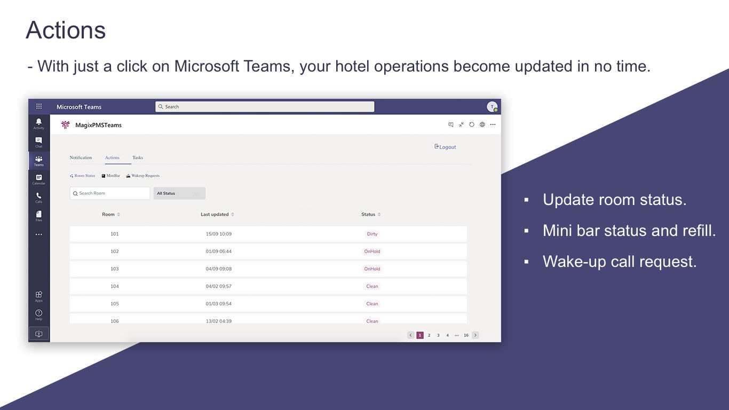Image resolution: width=729 pixels, height=410 pixels.
Task: Click pagination ellipsis to skip pages
Action: pyautogui.click(x=457, y=335)
